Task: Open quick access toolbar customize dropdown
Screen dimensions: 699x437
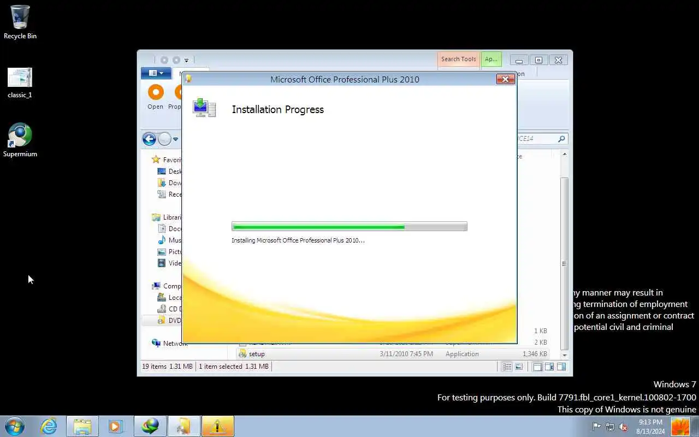Action: [186, 60]
